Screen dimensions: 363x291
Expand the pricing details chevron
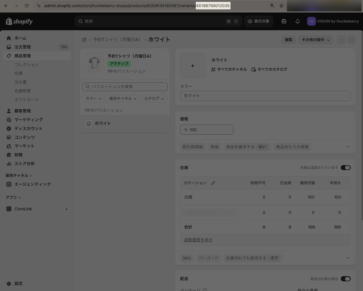click(x=347, y=147)
